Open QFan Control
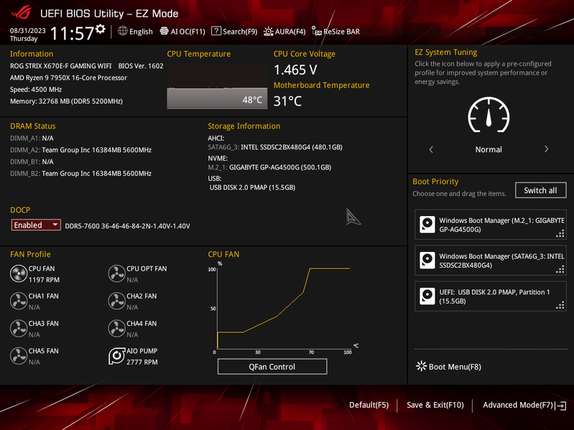 tap(272, 366)
